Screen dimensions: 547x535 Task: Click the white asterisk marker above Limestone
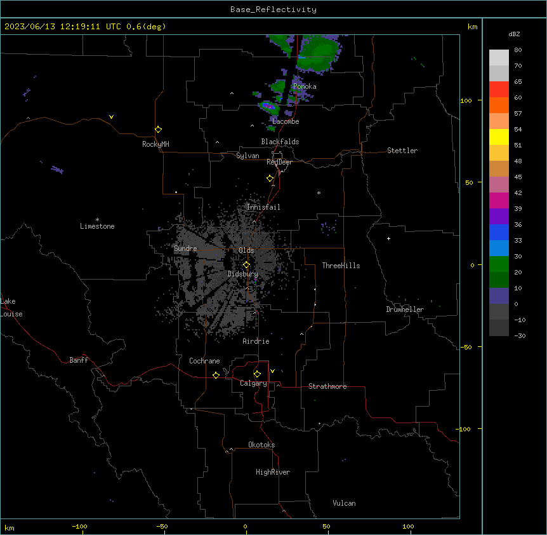pos(97,220)
